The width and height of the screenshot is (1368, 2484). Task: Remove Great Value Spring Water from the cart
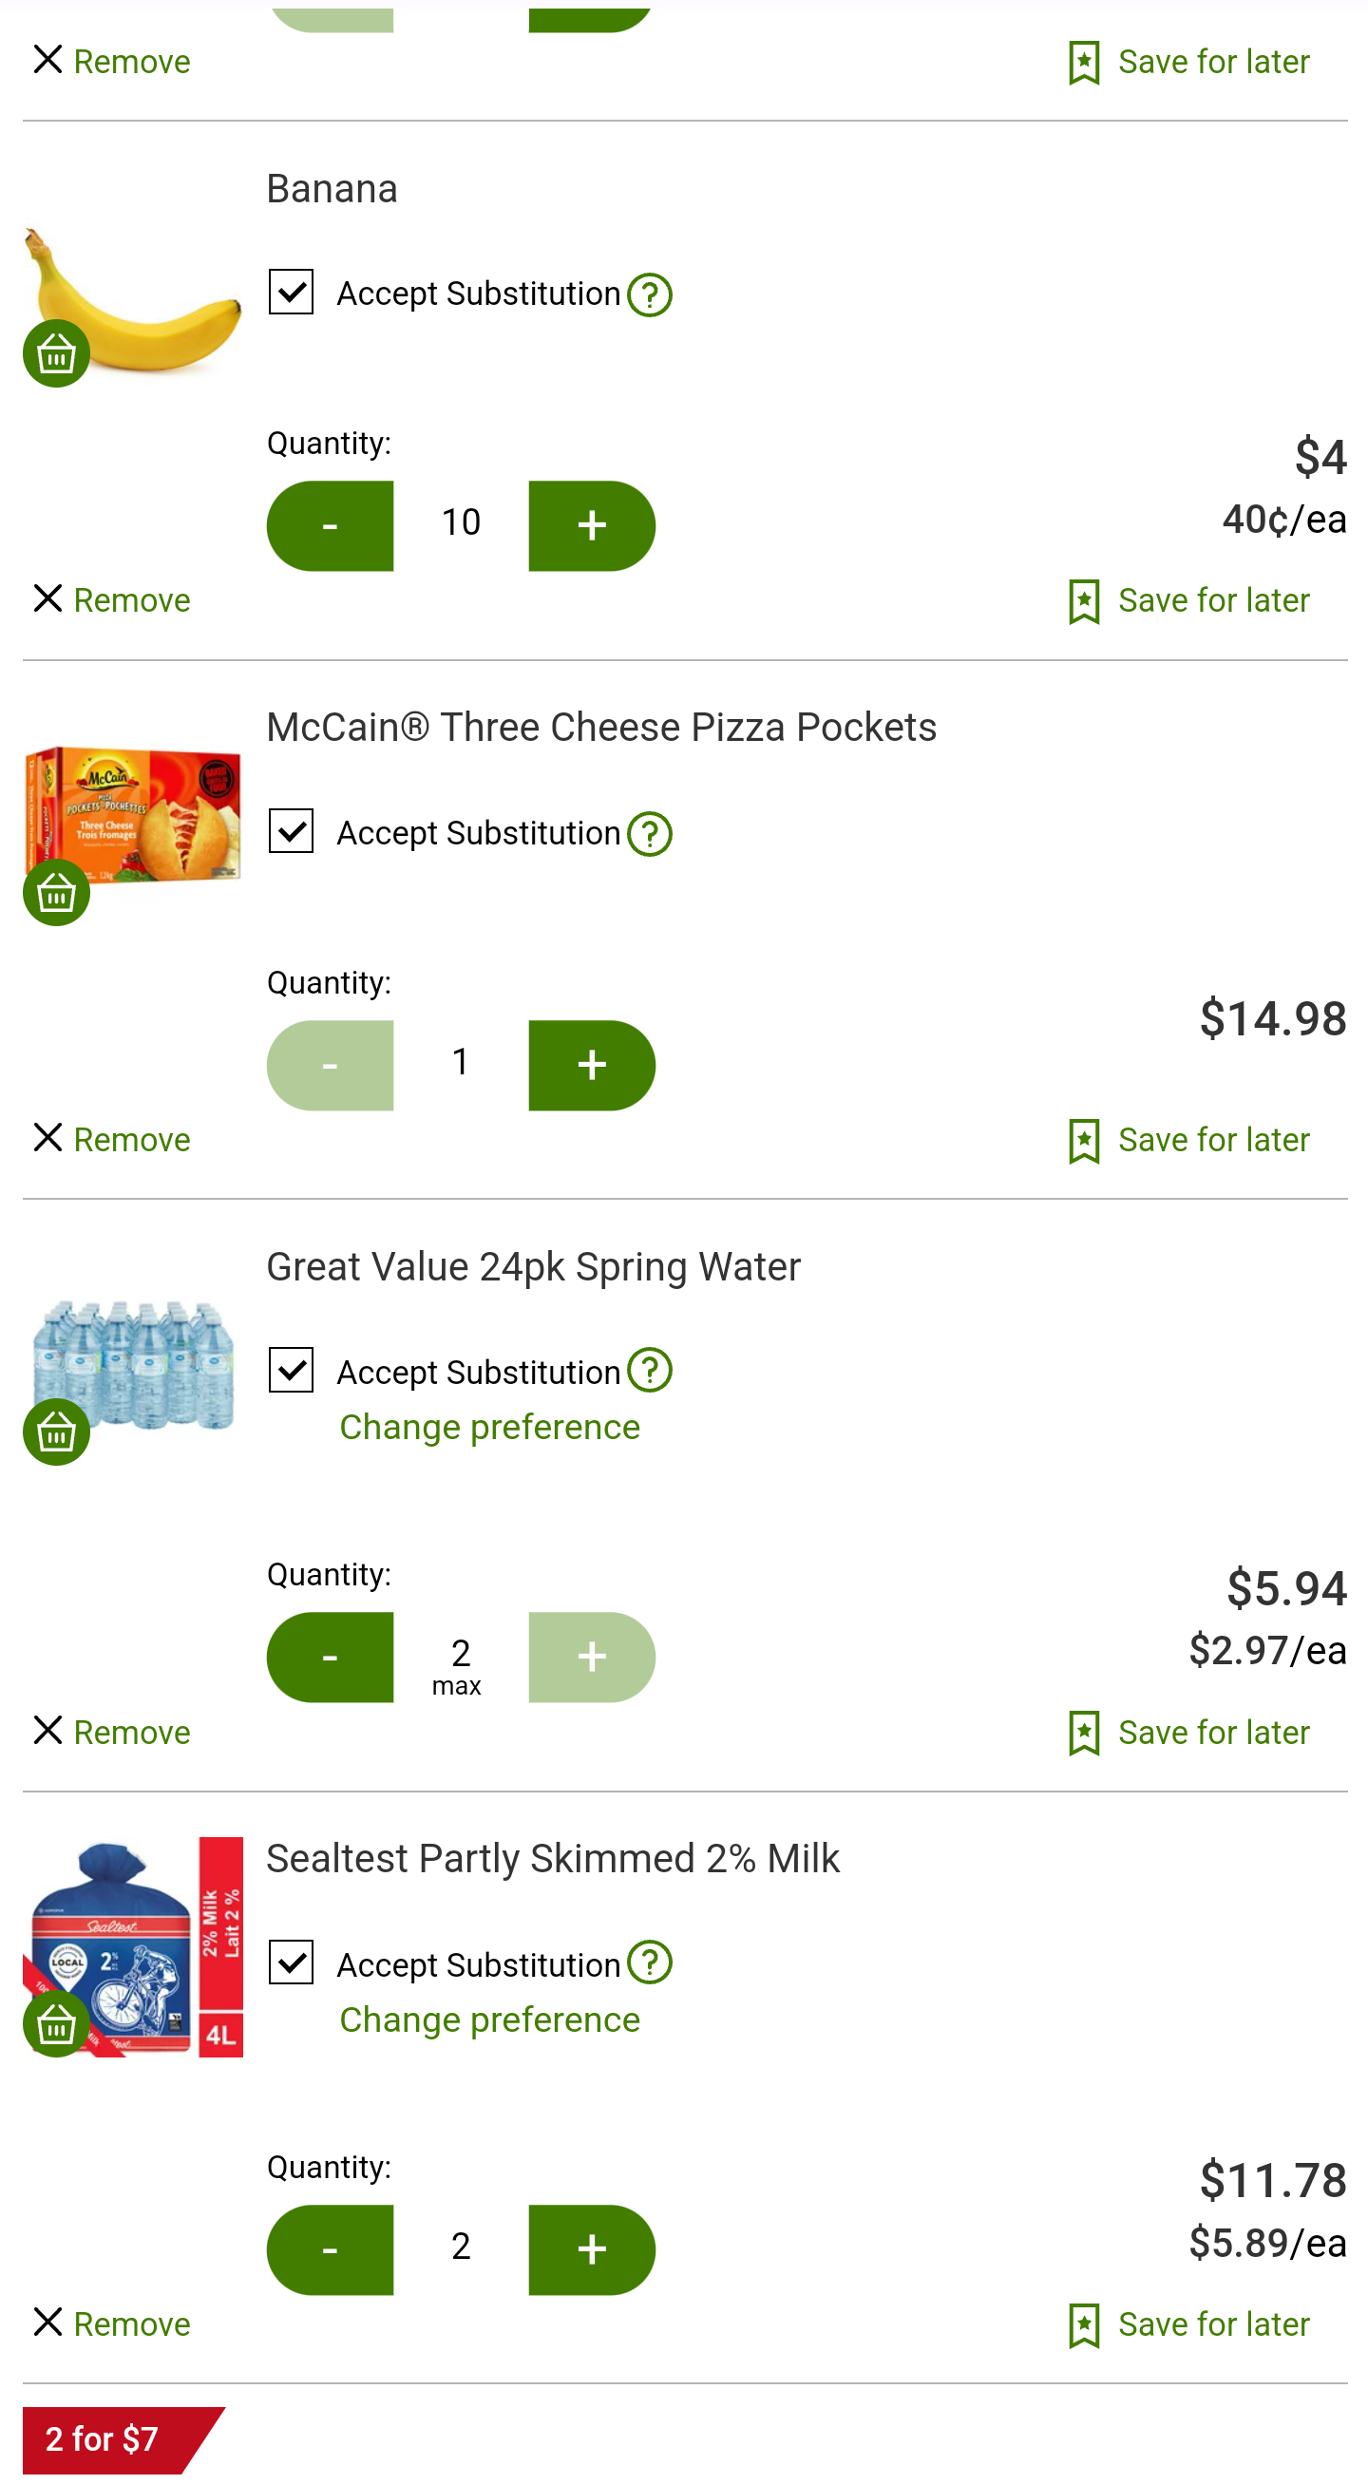(x=112, y=1733)
